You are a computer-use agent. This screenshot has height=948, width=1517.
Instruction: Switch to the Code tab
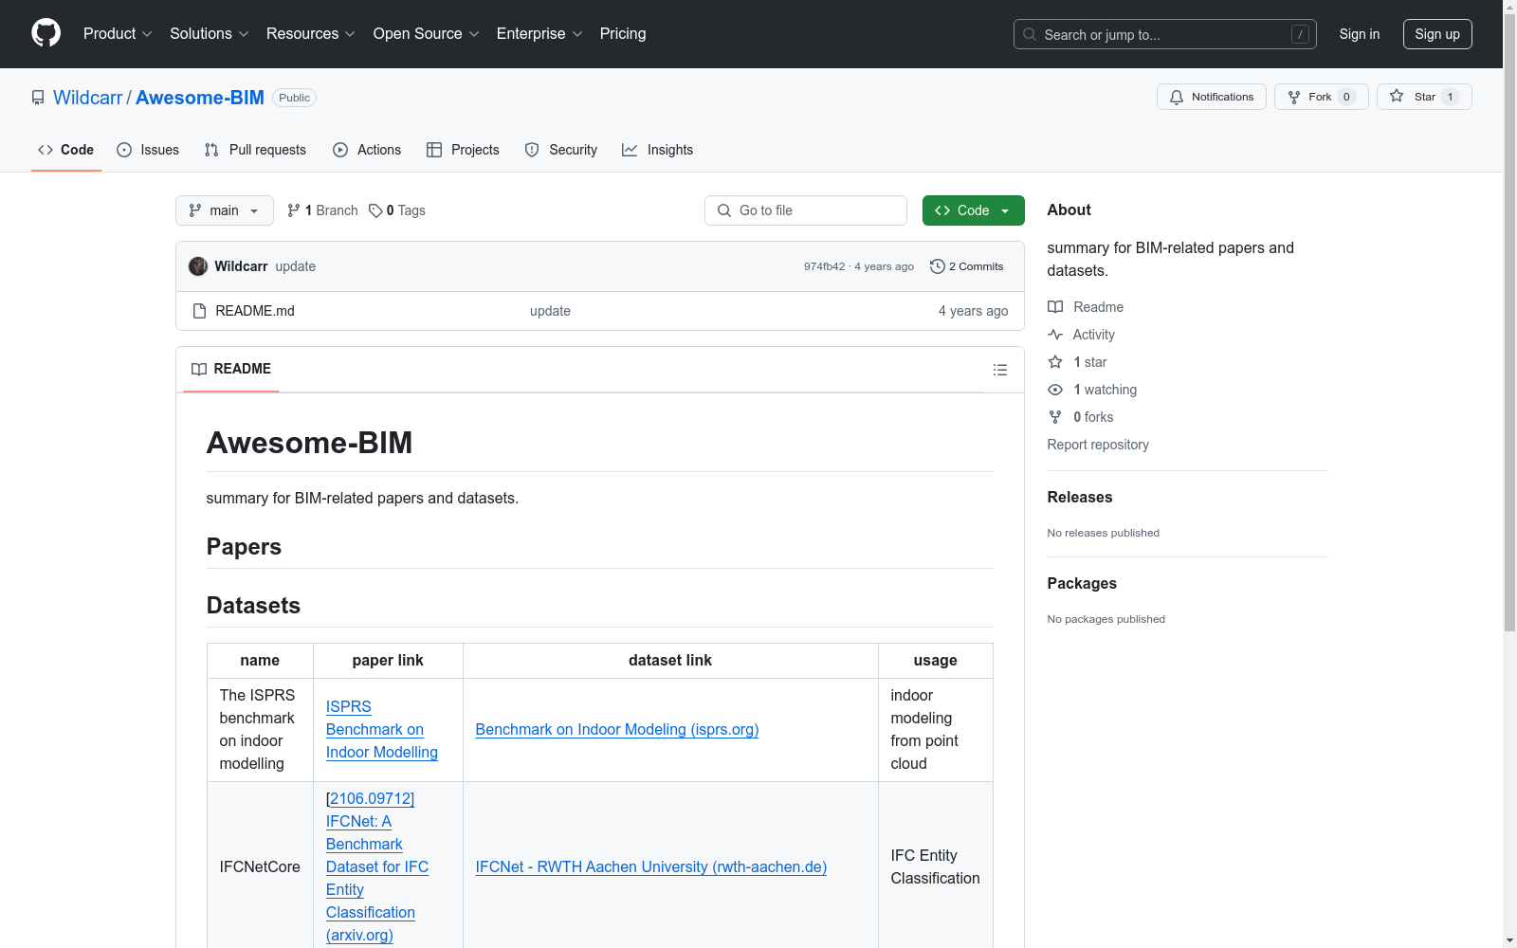[66, 150]
